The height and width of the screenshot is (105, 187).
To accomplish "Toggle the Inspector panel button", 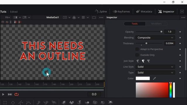I will [166, 12].
